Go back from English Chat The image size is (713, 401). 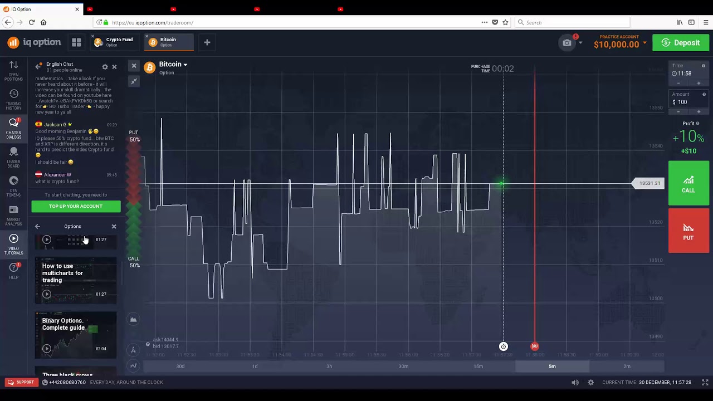click(38, 67)
